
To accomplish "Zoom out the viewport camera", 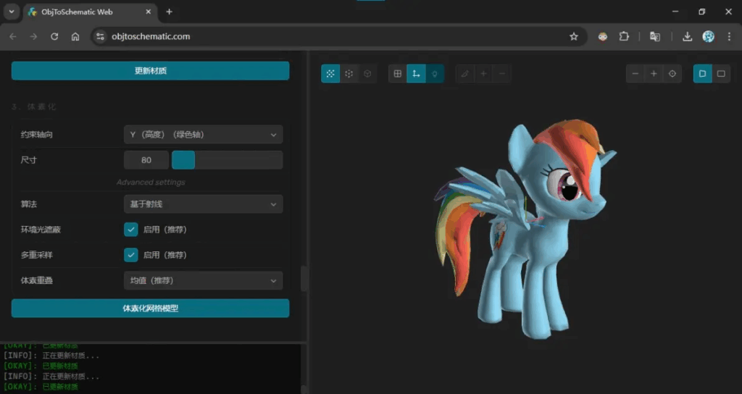I will [x=635, y=74].
